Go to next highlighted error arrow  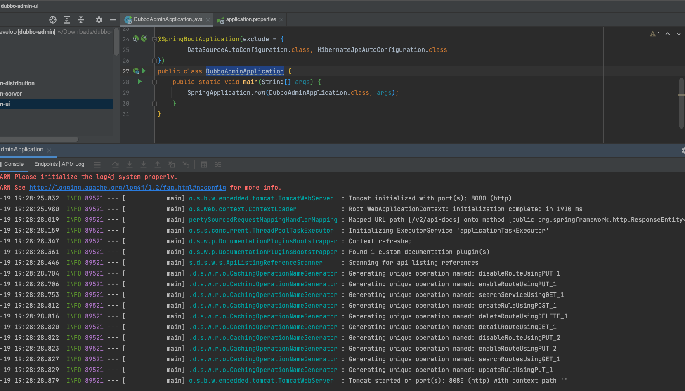pos(679,34)
